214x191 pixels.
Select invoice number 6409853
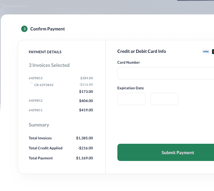(x=36, y=78)
